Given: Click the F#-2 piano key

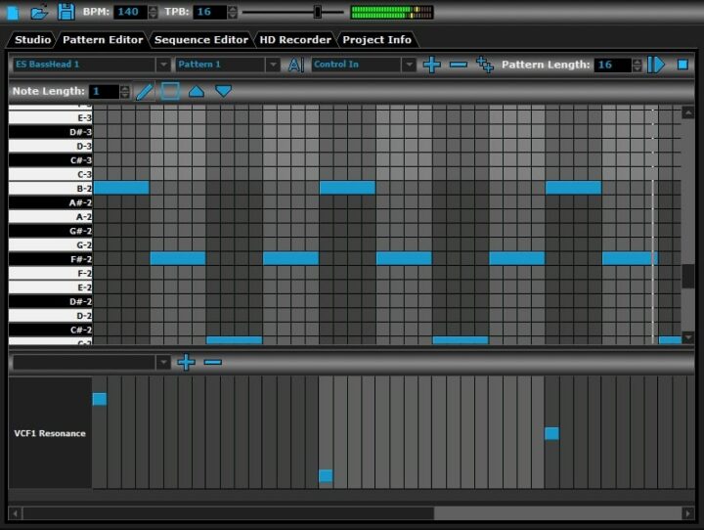Looking at the screenshot, I should point(51,259).
